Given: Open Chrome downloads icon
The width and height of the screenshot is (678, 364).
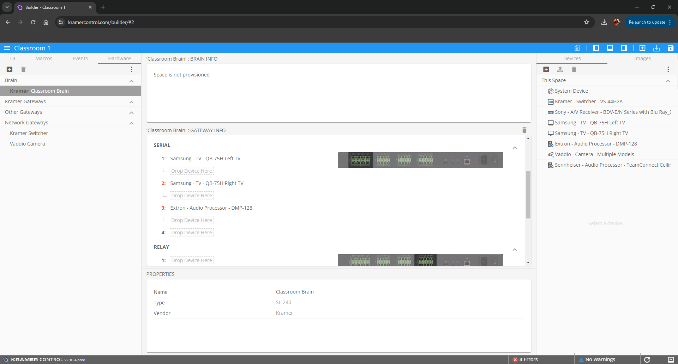Looking at the screenshot, I should [604, 22].
